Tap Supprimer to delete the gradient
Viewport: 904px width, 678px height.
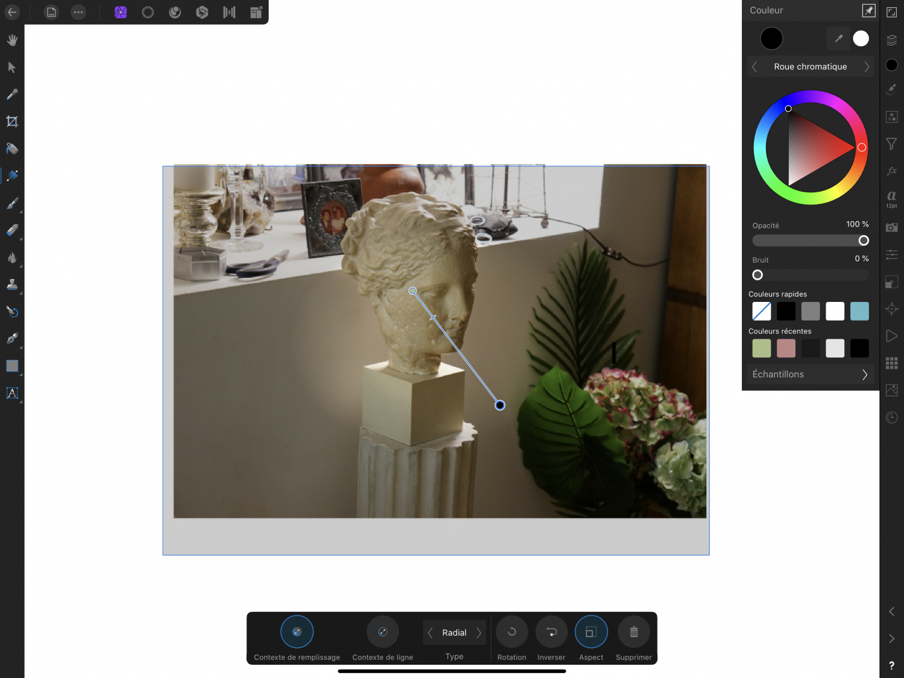pos(633,632)
